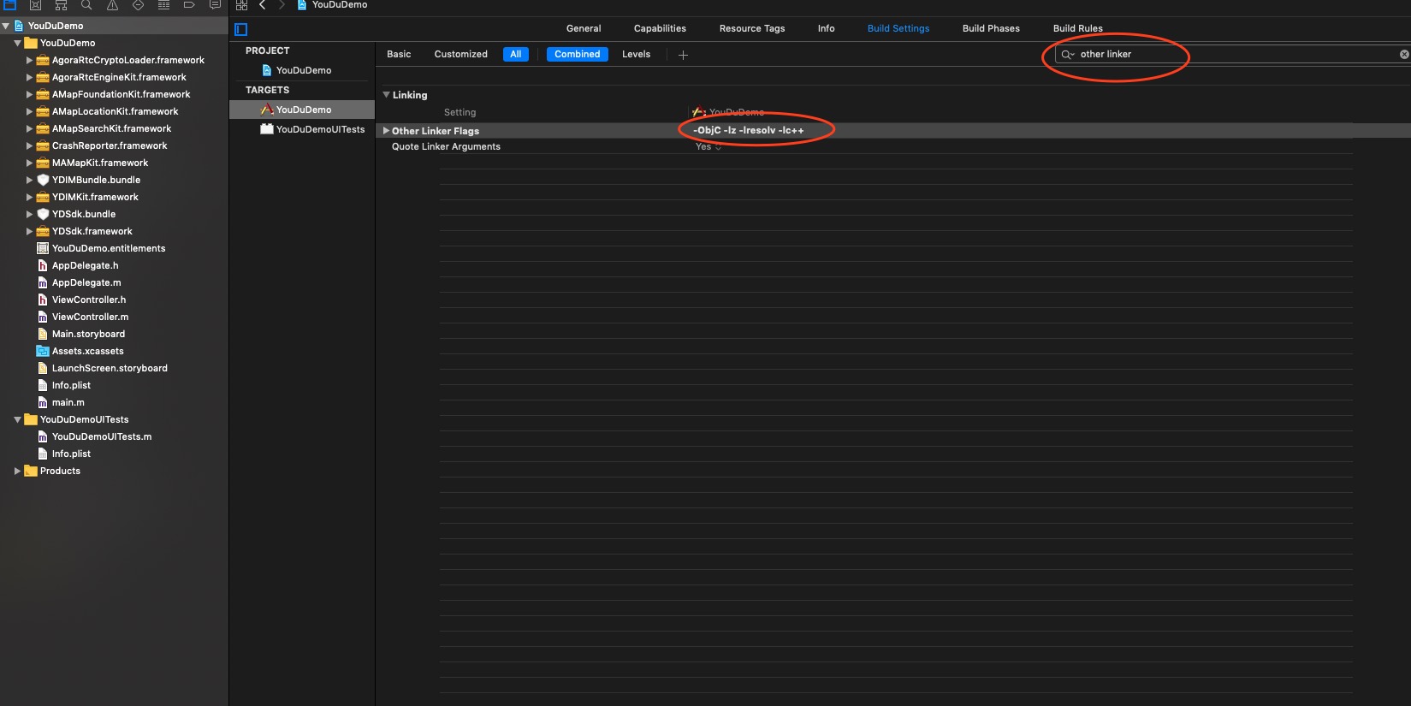The image size is (1411, 706).
Task: Expand the Other Linker Flags row
Action: tap(386, 131)
